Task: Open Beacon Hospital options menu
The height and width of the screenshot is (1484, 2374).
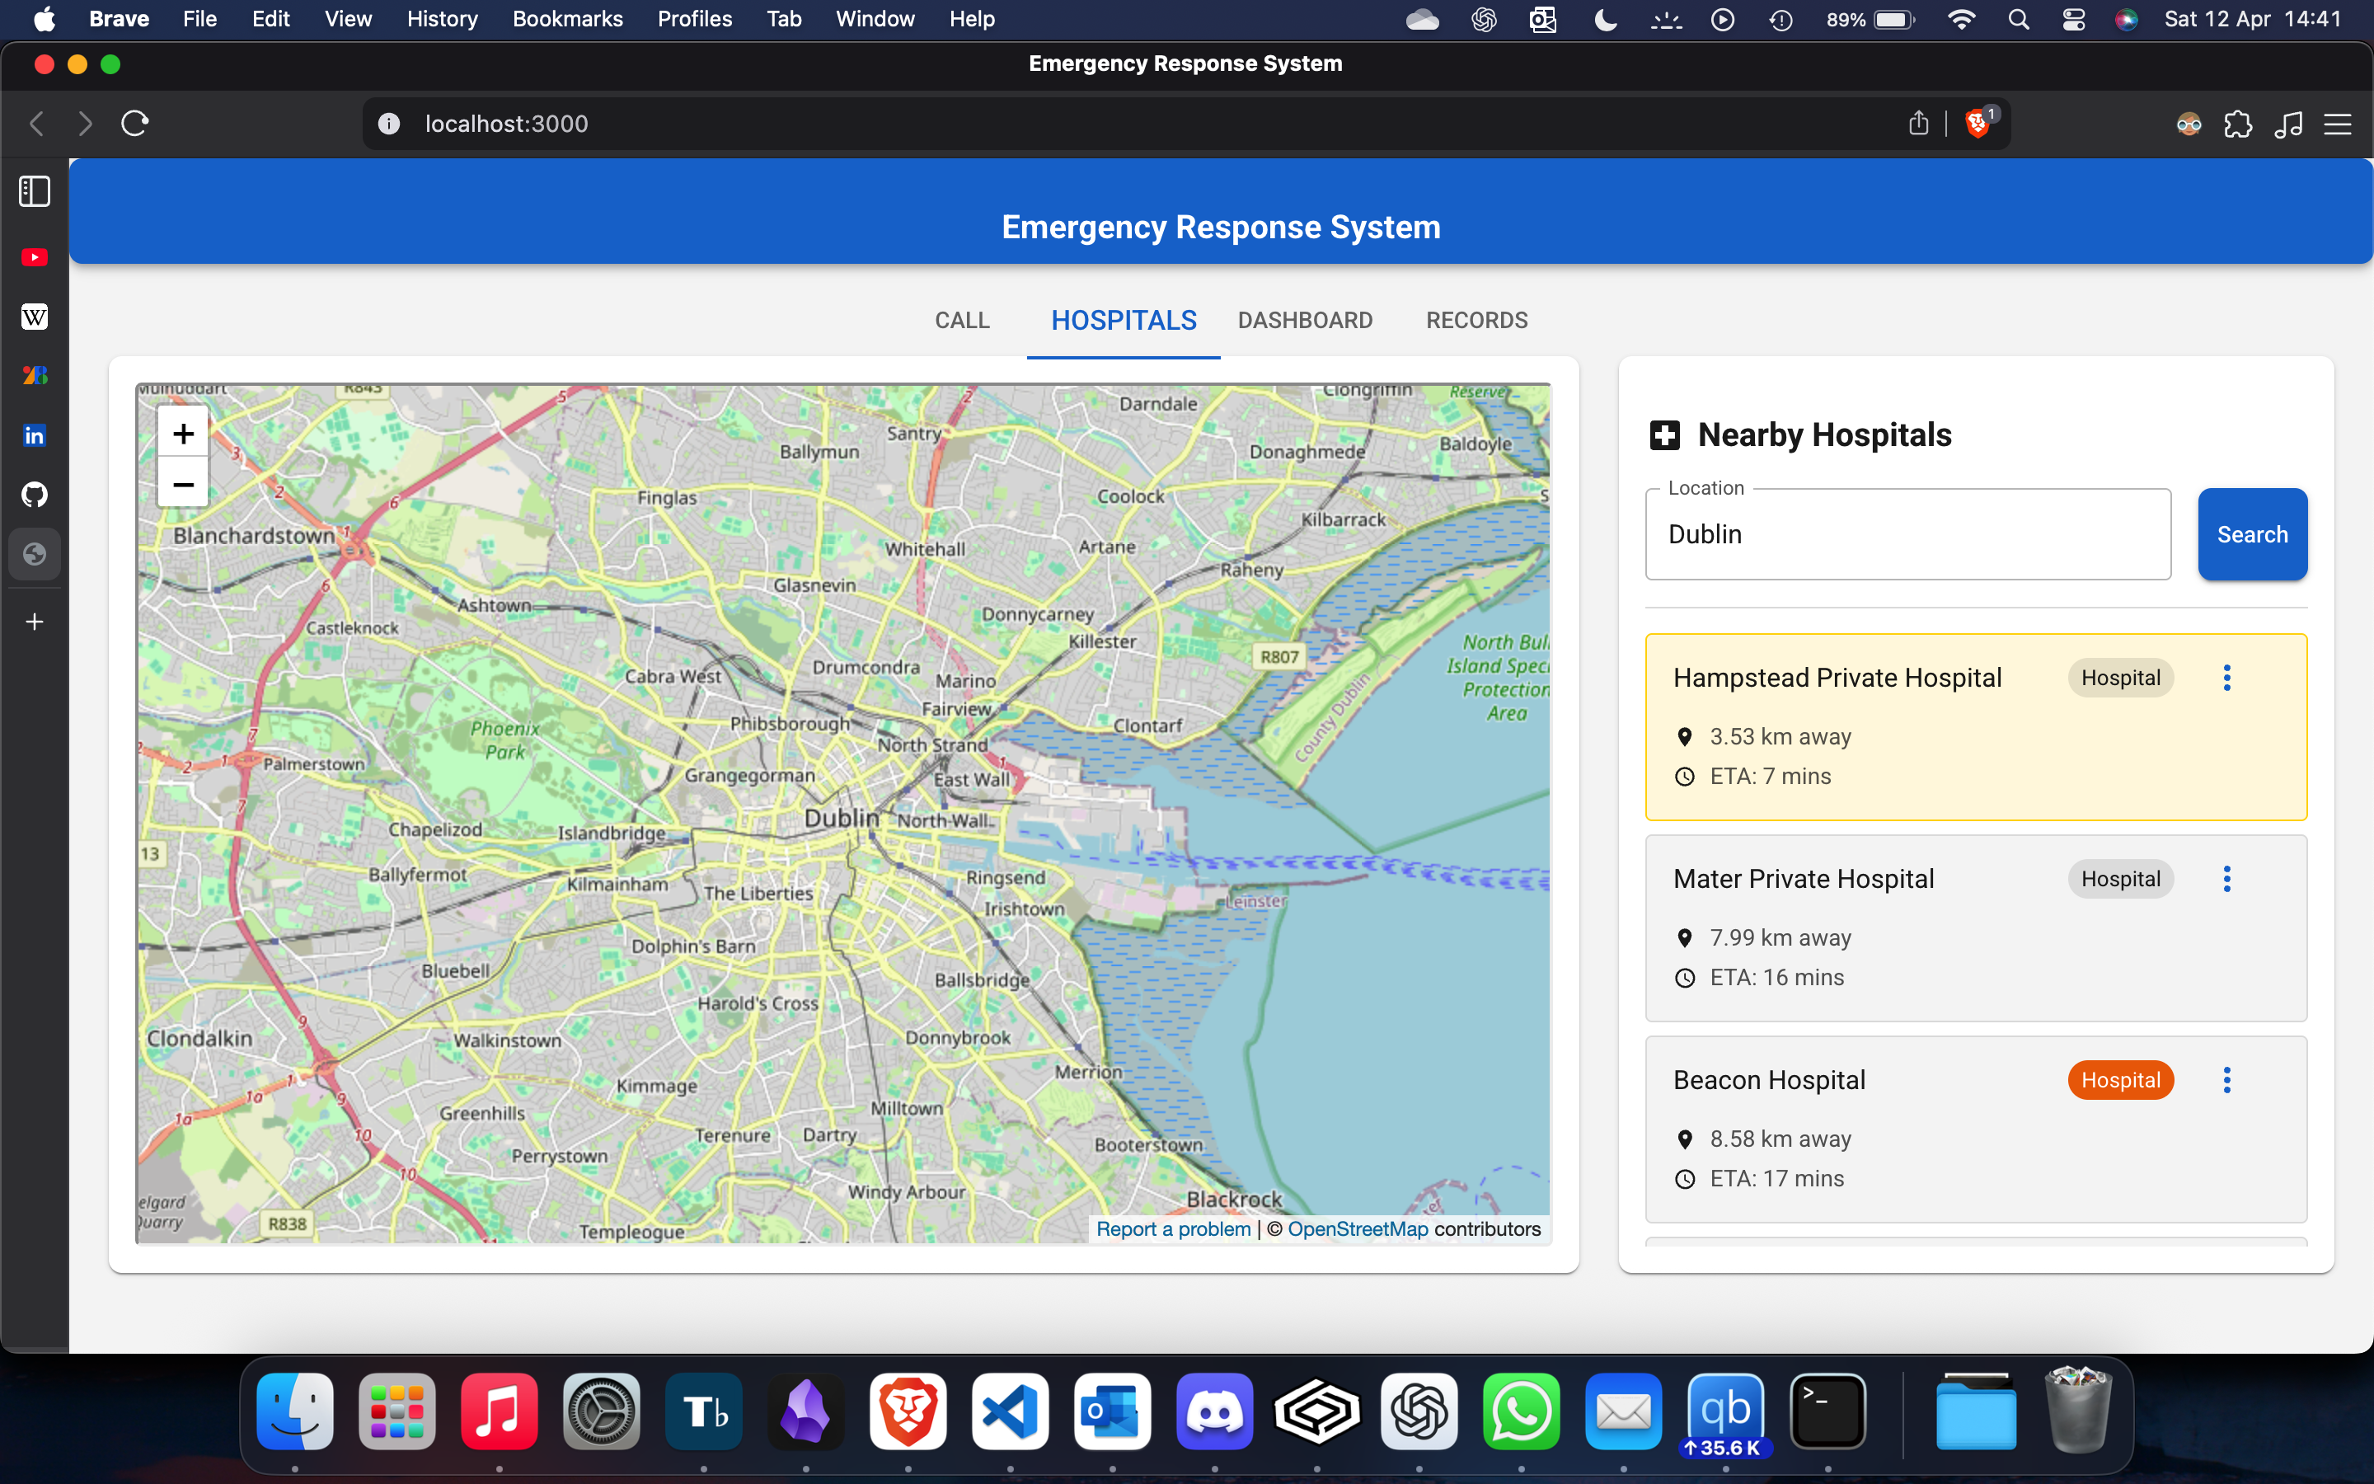Action: point(2226,1080)
